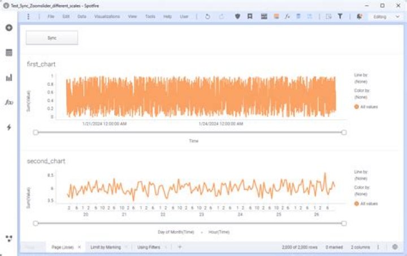The image size is (407, 256).
Task: Click the Undo arrow icon
Action: (207, 16)
